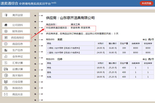Click the yen coin icon for 财务资料
The image size is (155, 103).
[x=6, y=31]
